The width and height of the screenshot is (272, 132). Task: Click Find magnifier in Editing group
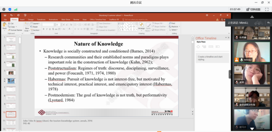[172, 23]
